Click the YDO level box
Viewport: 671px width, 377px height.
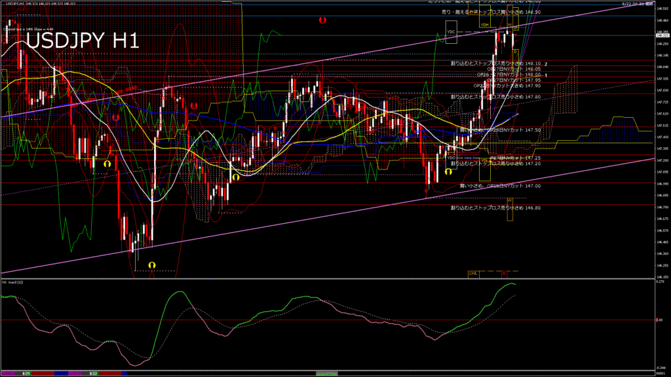point(451,158)
